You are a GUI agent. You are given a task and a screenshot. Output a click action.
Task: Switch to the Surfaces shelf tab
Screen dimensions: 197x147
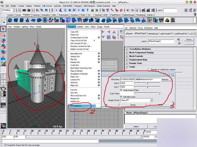(x=36, y=15)
